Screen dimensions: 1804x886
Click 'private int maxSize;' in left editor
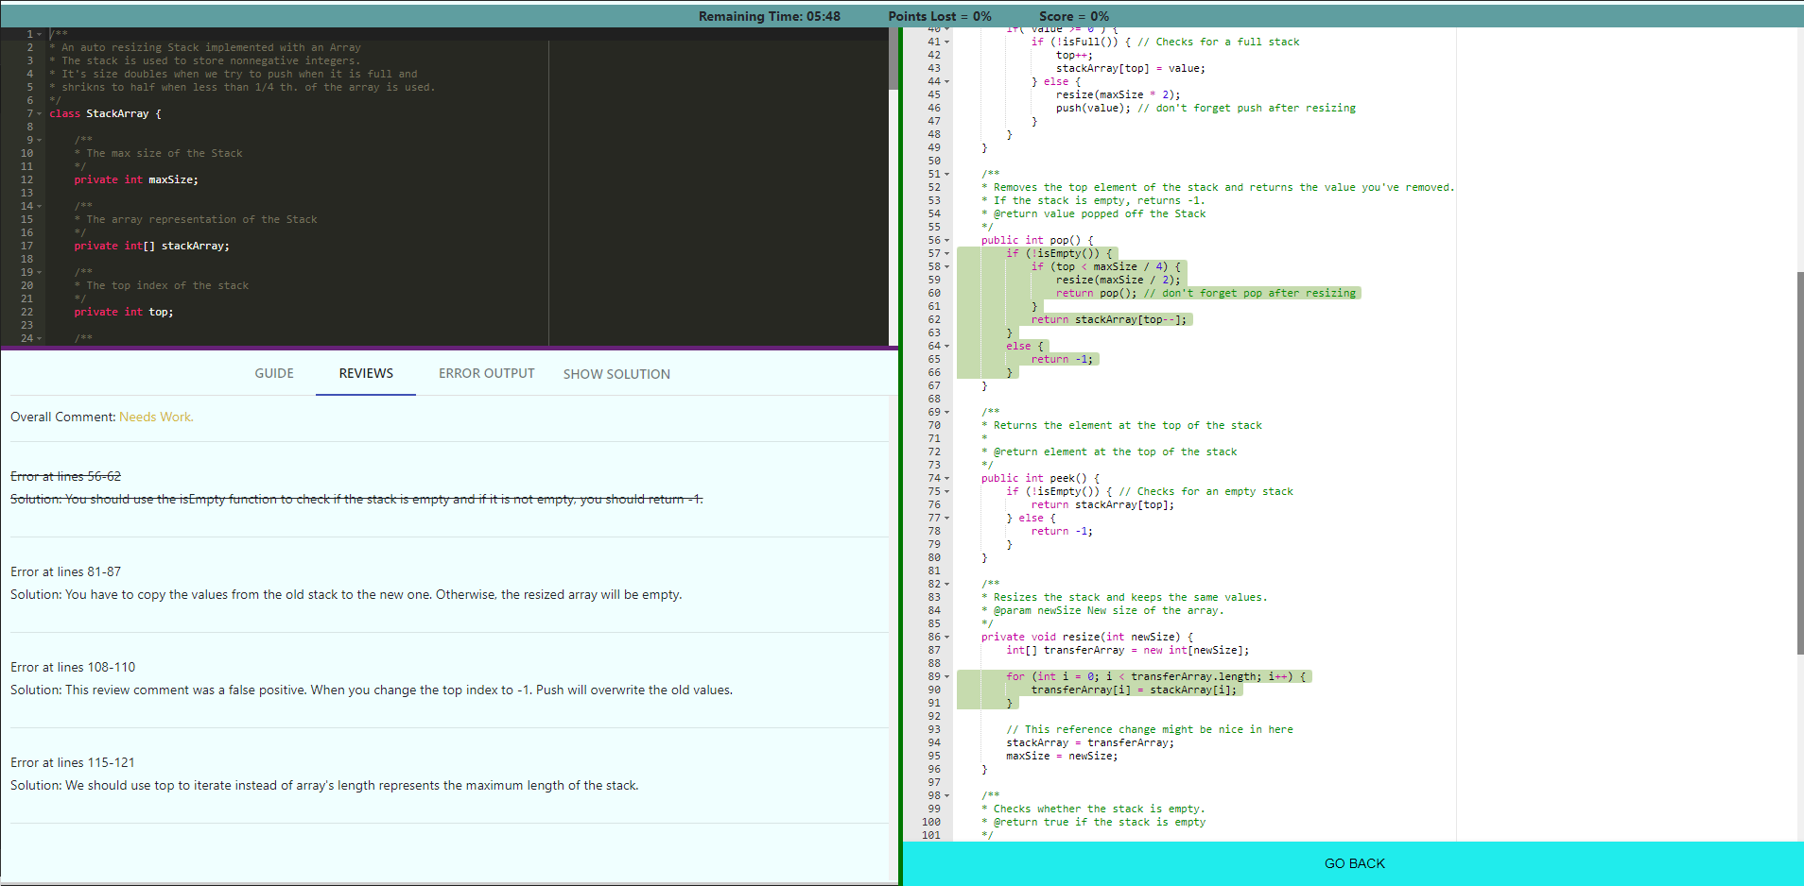(136, 179)
